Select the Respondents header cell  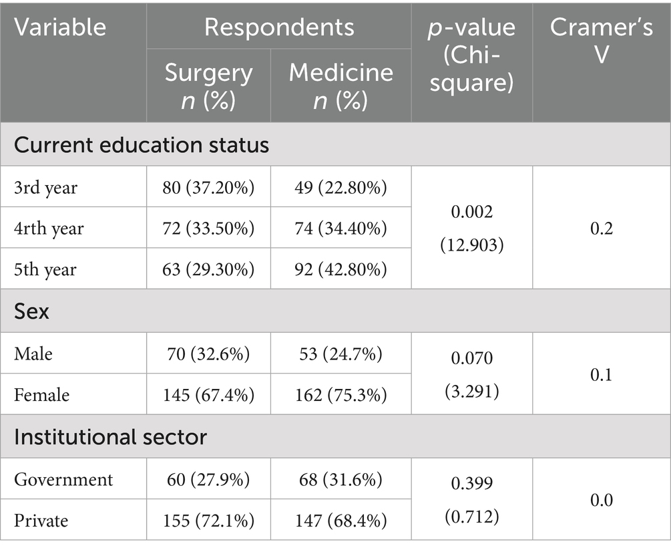[x=278, y=27]
